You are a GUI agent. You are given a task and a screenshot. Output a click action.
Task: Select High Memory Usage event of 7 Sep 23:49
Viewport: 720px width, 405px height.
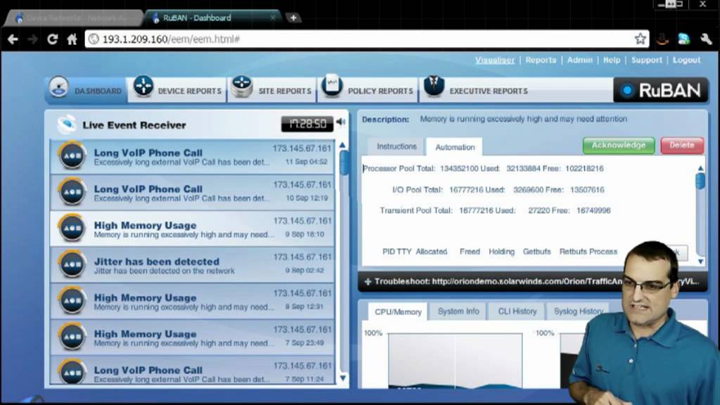tap(193, 337)
